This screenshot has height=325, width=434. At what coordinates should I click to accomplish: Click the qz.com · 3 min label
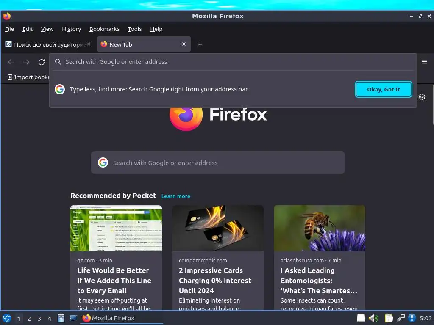pyautogui.click(x=95, y=260)
